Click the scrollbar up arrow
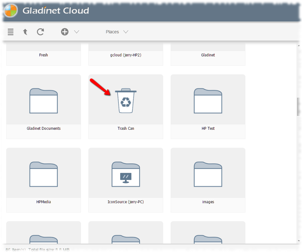 299,46
